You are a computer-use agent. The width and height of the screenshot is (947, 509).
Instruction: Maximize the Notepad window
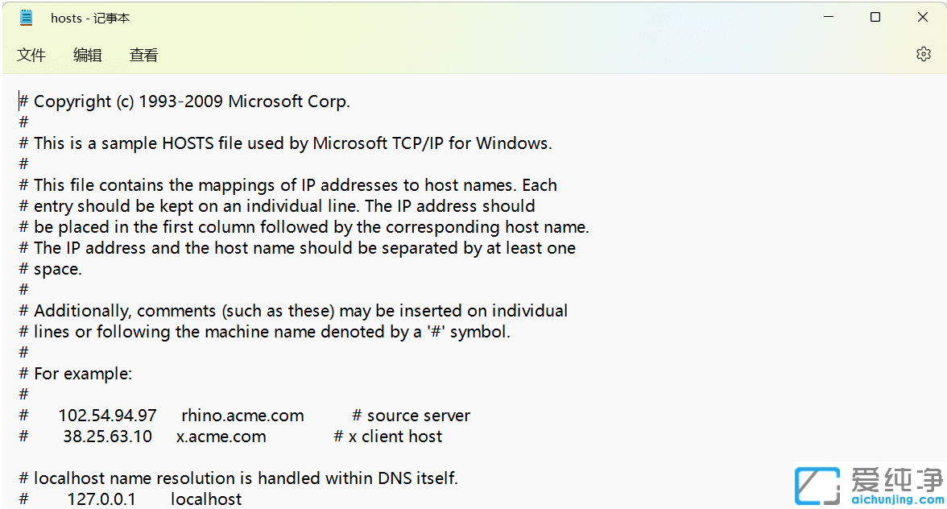875,16
